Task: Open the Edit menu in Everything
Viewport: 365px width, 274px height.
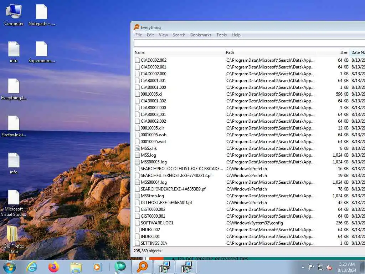Action: (150, 35)
